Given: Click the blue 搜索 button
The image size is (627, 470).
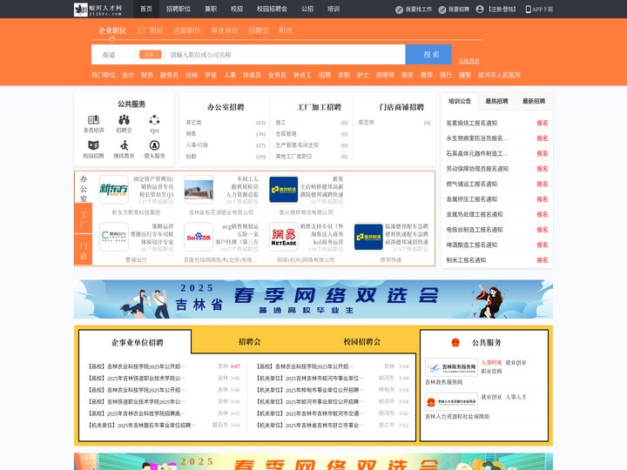Looking at the screenshot, I should point(428,54).
